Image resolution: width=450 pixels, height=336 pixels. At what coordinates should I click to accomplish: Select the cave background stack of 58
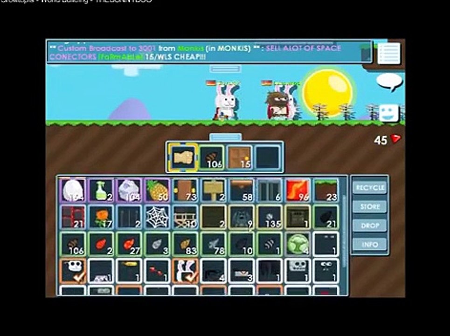pyautogui.click(x=242, y=190)
